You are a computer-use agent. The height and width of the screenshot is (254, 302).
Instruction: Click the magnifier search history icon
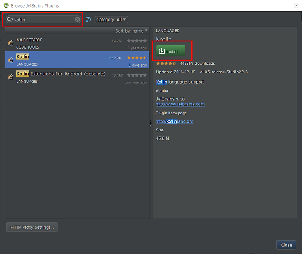click(10, 19)
